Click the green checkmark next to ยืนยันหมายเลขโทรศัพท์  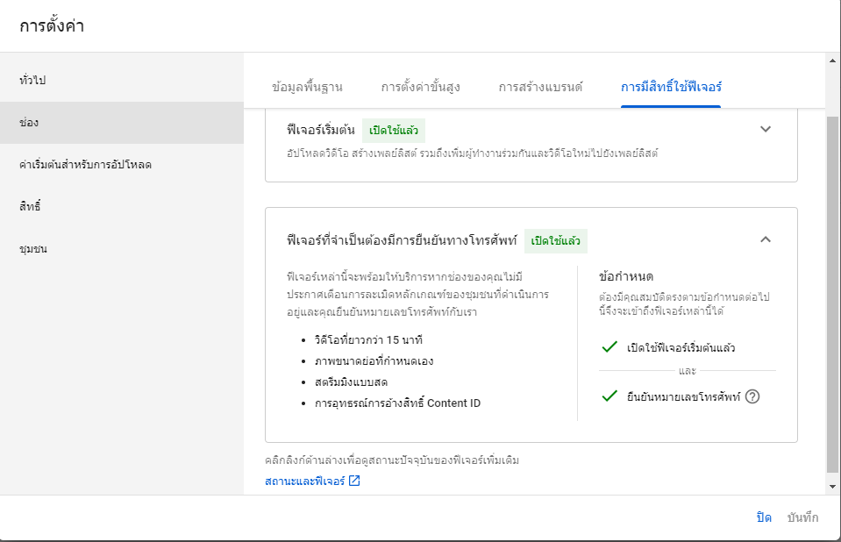click(x=610, y=396)
